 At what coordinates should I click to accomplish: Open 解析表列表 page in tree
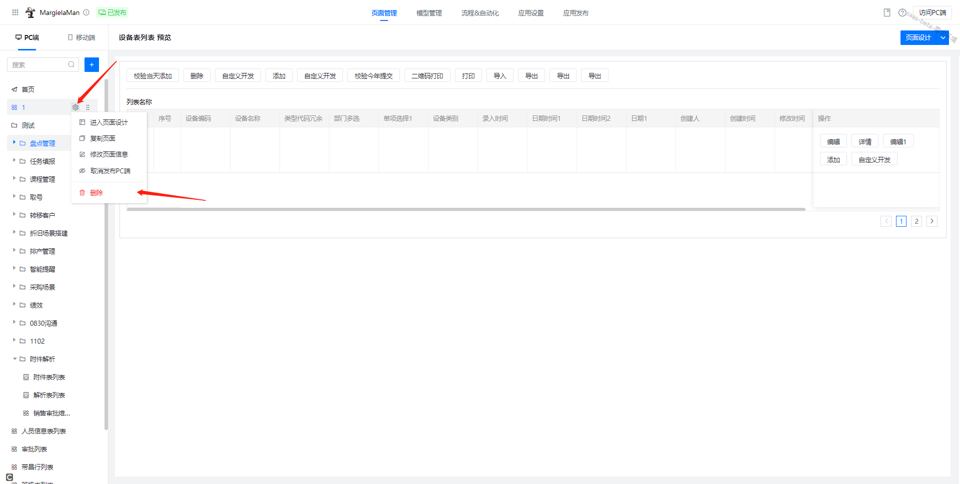pyautogui.click(x=49, y=395)
